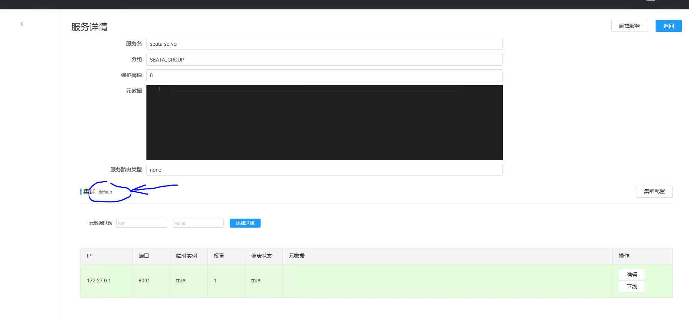The image size is (689, 318).
Task: Click 编辑 for instance 172.27.0.1
Action: click(632, 274)
